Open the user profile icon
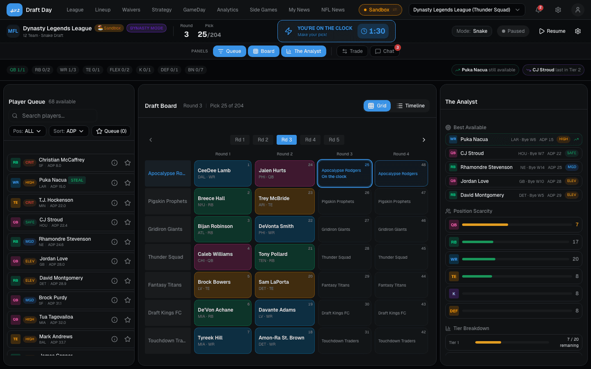Viewport: 591px width, 369px height. (578, 10)
